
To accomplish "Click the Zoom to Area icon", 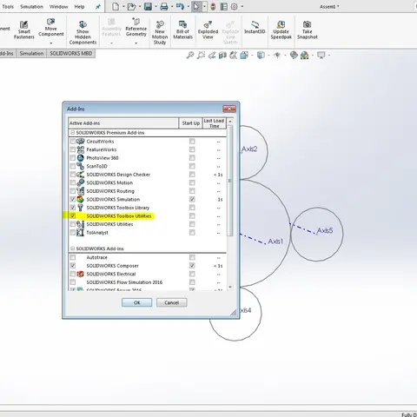I will 201,55.
